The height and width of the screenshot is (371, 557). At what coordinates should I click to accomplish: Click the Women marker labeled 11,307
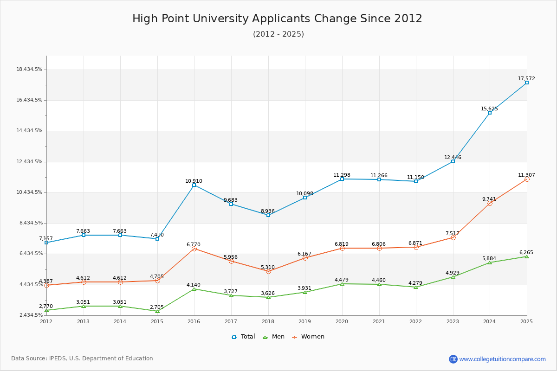click(x=526, y=179)
